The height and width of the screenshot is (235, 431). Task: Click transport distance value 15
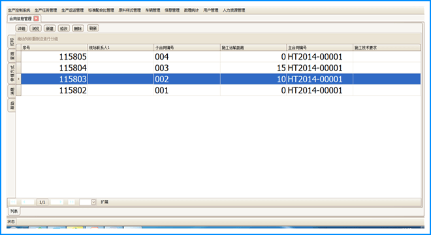[253, 68]
